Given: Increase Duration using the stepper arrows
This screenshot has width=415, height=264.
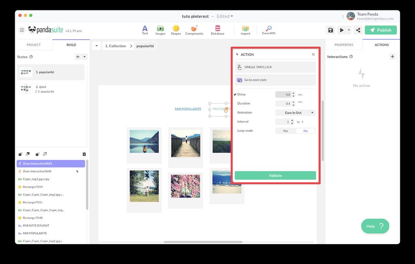Looking at the screenshot, I should 294,102.
